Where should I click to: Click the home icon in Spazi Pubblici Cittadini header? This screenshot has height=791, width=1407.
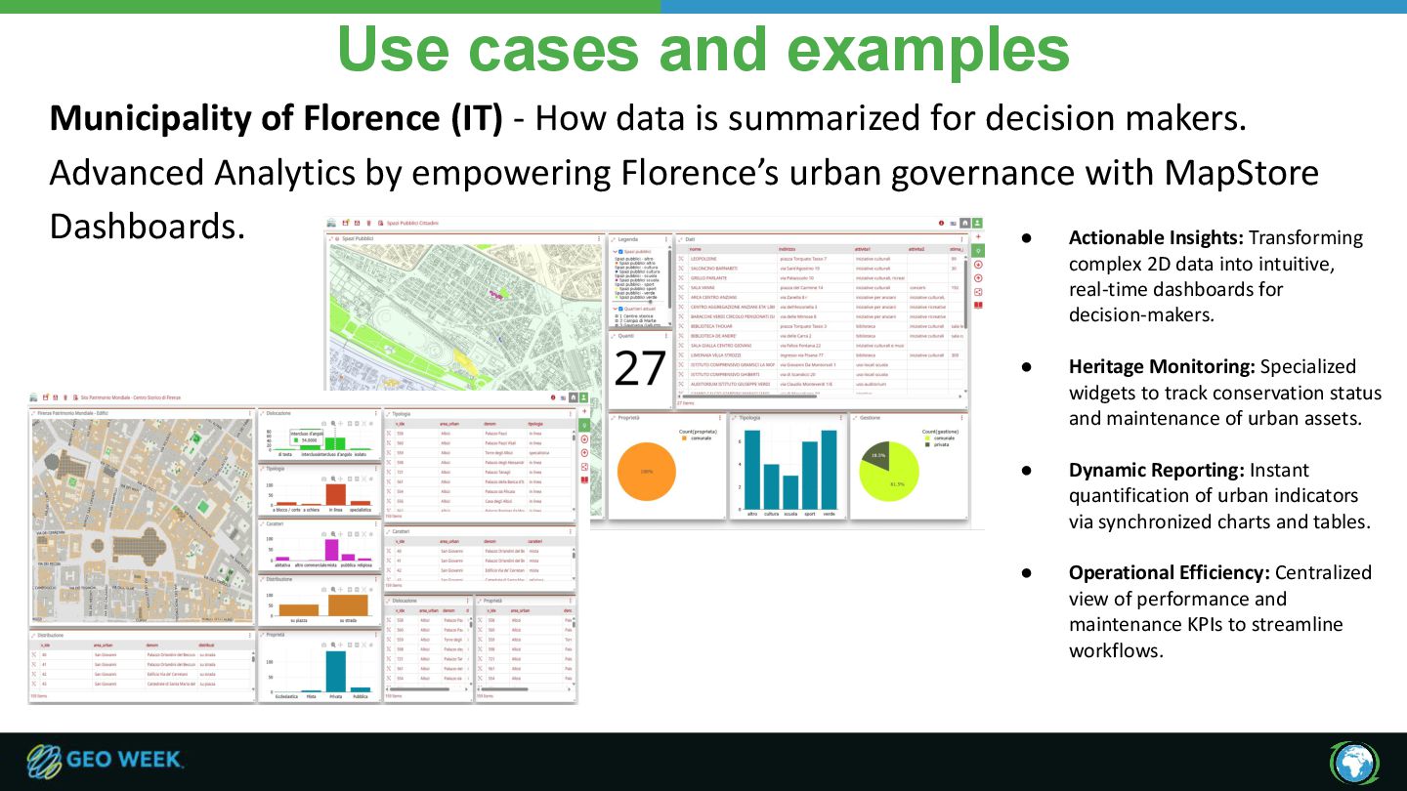tap(965, 223)
